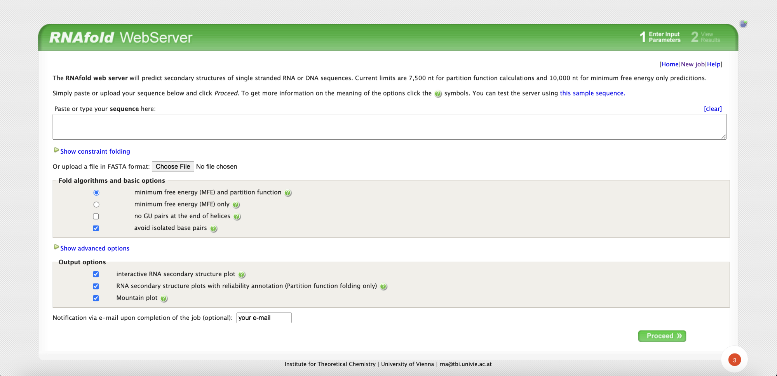Click the extension icon at top right corner
The height and width of the screenshot is (376, 777).
pyautogui.click(x=743, y=24)
